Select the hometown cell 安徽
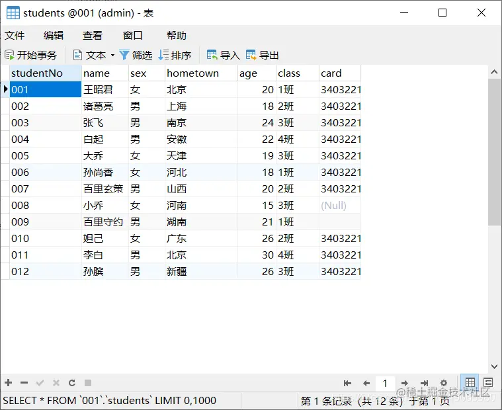Image resolution: width=502 pixels, height=410 pixels. (201, 140)
